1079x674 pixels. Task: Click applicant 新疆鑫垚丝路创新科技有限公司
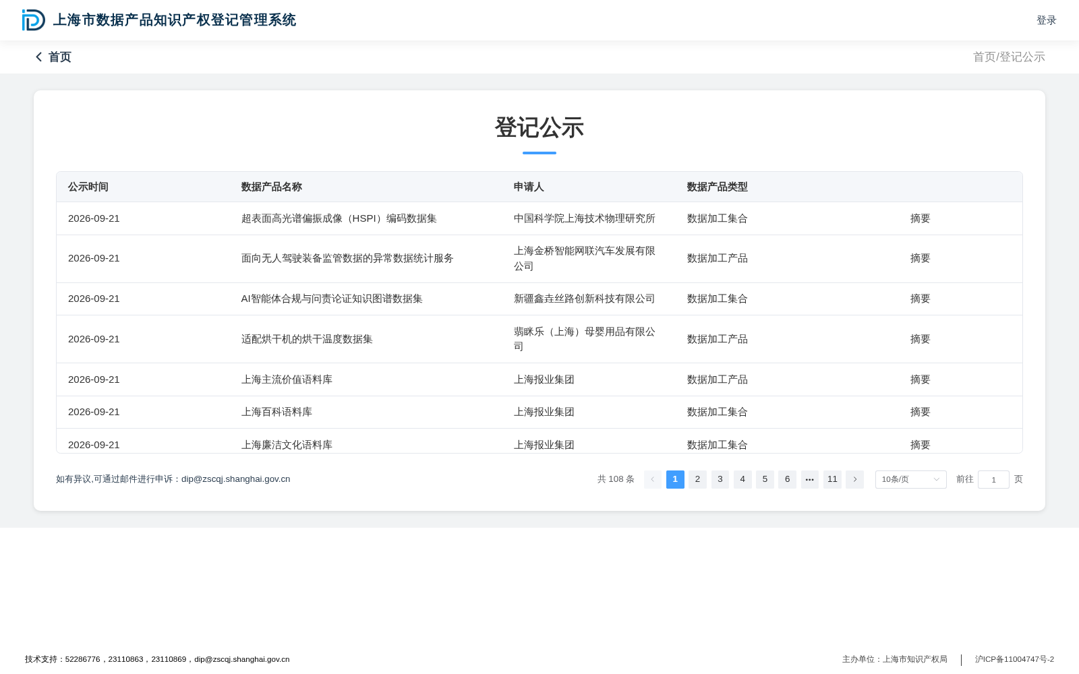tap(585, 299)
